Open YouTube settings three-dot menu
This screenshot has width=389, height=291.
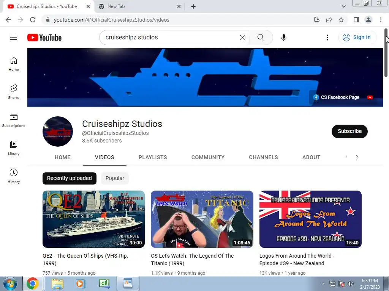point(327,38)
